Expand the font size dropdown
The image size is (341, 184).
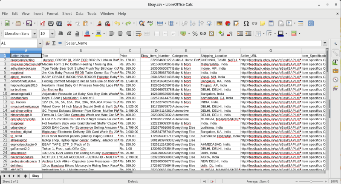point(52,33)
